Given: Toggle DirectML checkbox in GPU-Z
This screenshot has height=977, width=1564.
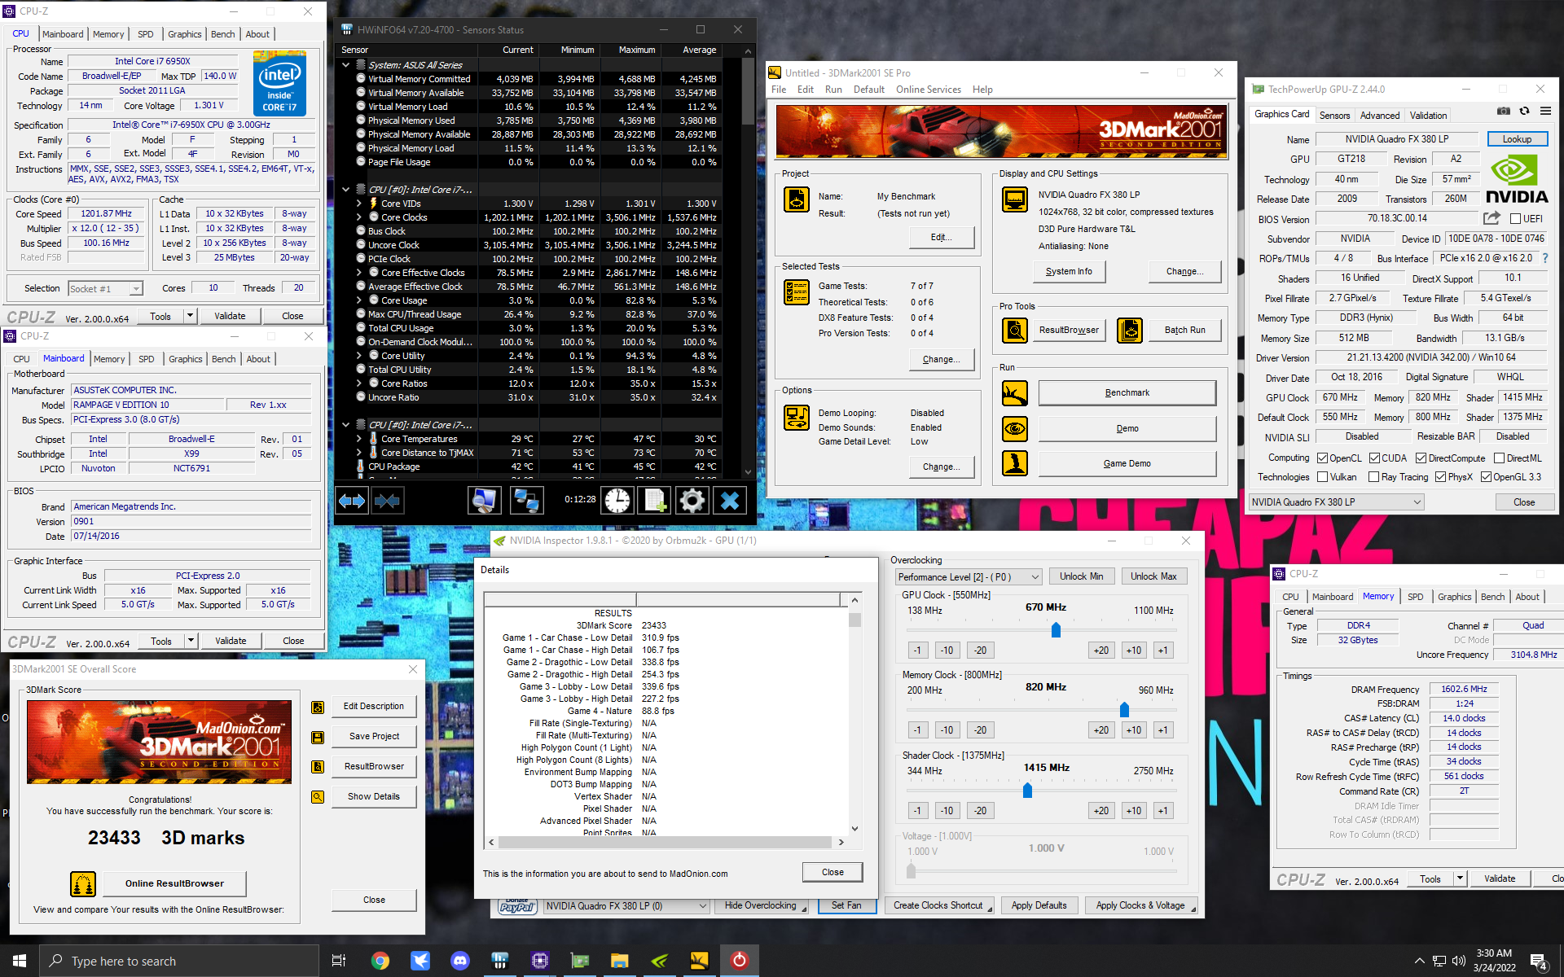Looking at the screenshot, I should [x=1500, y=458].
